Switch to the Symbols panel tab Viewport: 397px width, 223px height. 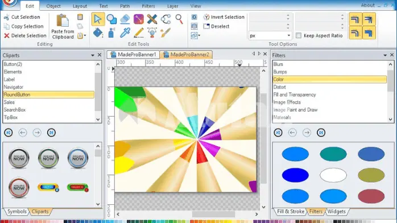[16, 212]
